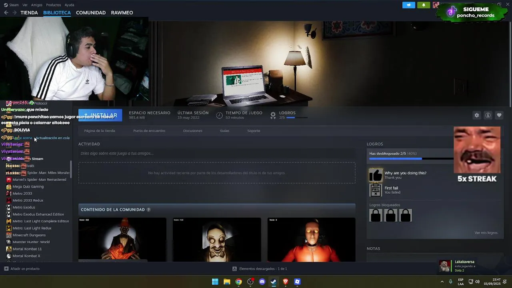Click the activity text input field

coord(217,153)
